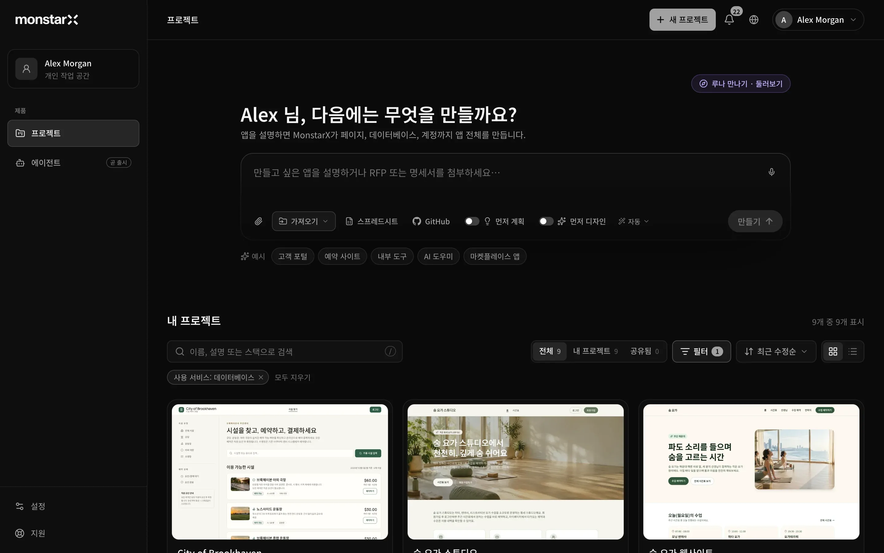Select the 전체 projects tab
This screenshot has width=884, height=553.
coord(550,351)
